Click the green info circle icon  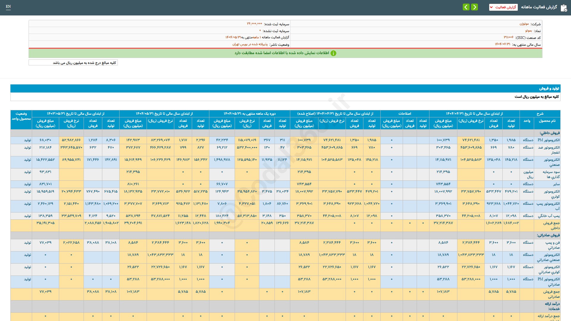[333, 53]
